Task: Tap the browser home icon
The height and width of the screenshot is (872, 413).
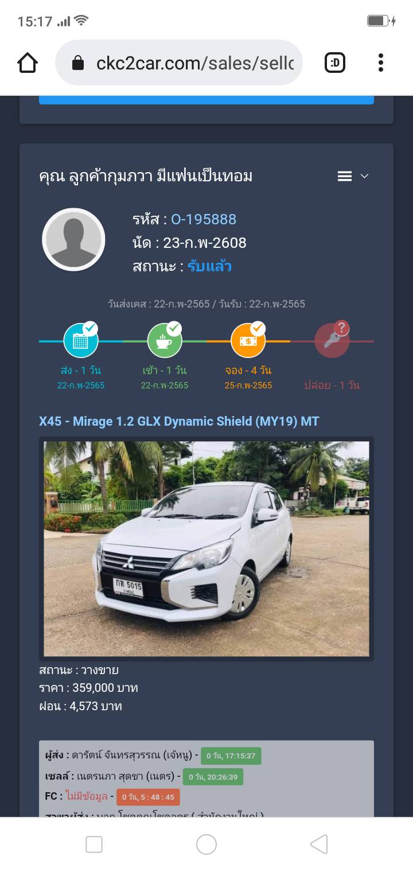Action: point(28,63)
